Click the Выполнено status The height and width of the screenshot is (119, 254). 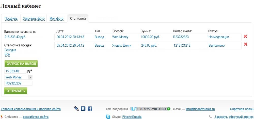[217, 46]
